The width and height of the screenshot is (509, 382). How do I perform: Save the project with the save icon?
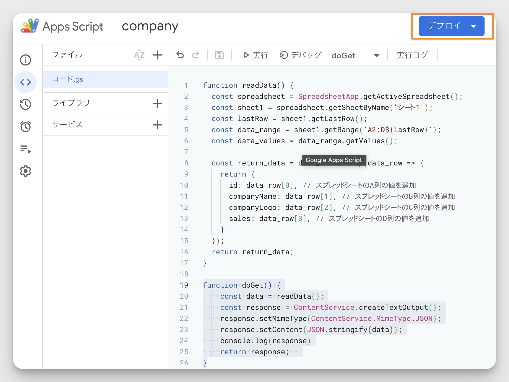pos(219,55)
